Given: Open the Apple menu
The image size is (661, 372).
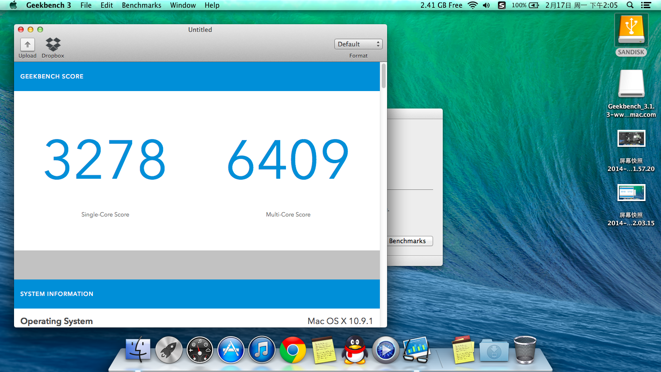Looking at the screenshot, I should (13, 5).
